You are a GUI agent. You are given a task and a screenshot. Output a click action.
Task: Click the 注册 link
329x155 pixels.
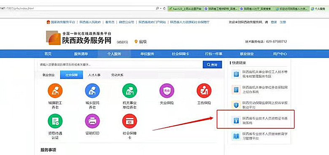tap(283, 22)
